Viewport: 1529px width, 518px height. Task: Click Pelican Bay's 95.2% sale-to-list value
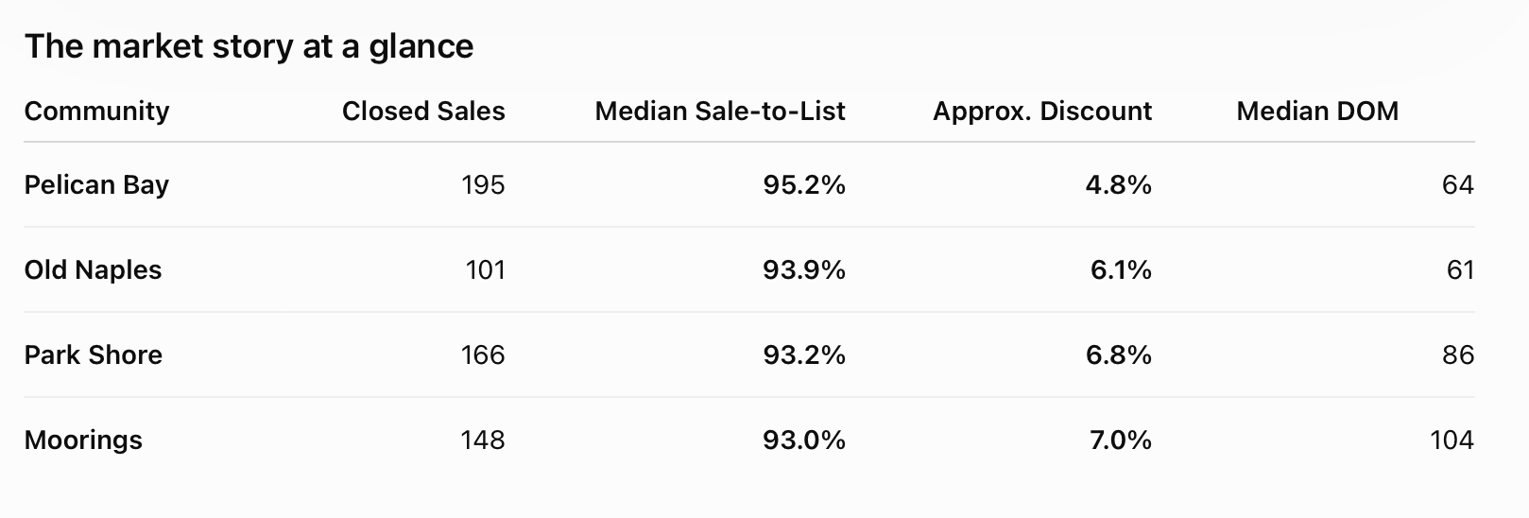tap(804, 184)
